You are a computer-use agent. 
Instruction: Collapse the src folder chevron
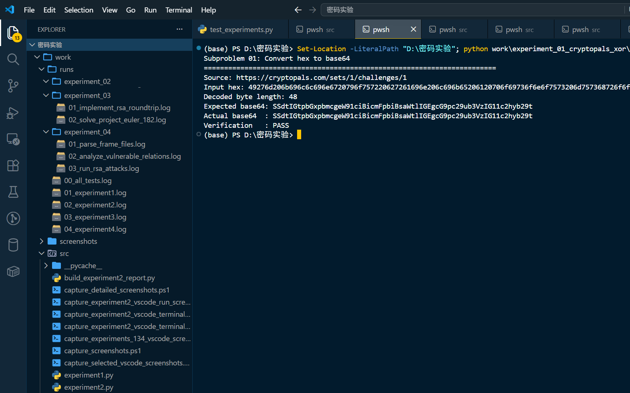click(x=41, y=253)
